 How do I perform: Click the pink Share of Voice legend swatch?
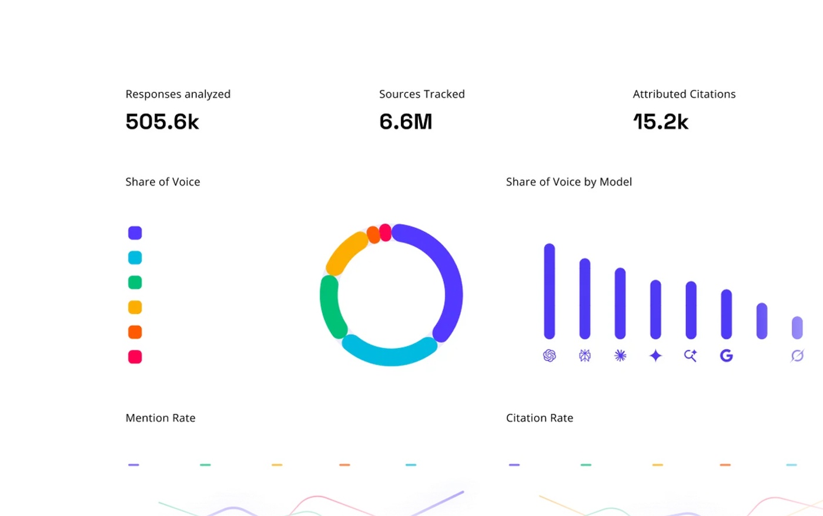coord(135,357)
